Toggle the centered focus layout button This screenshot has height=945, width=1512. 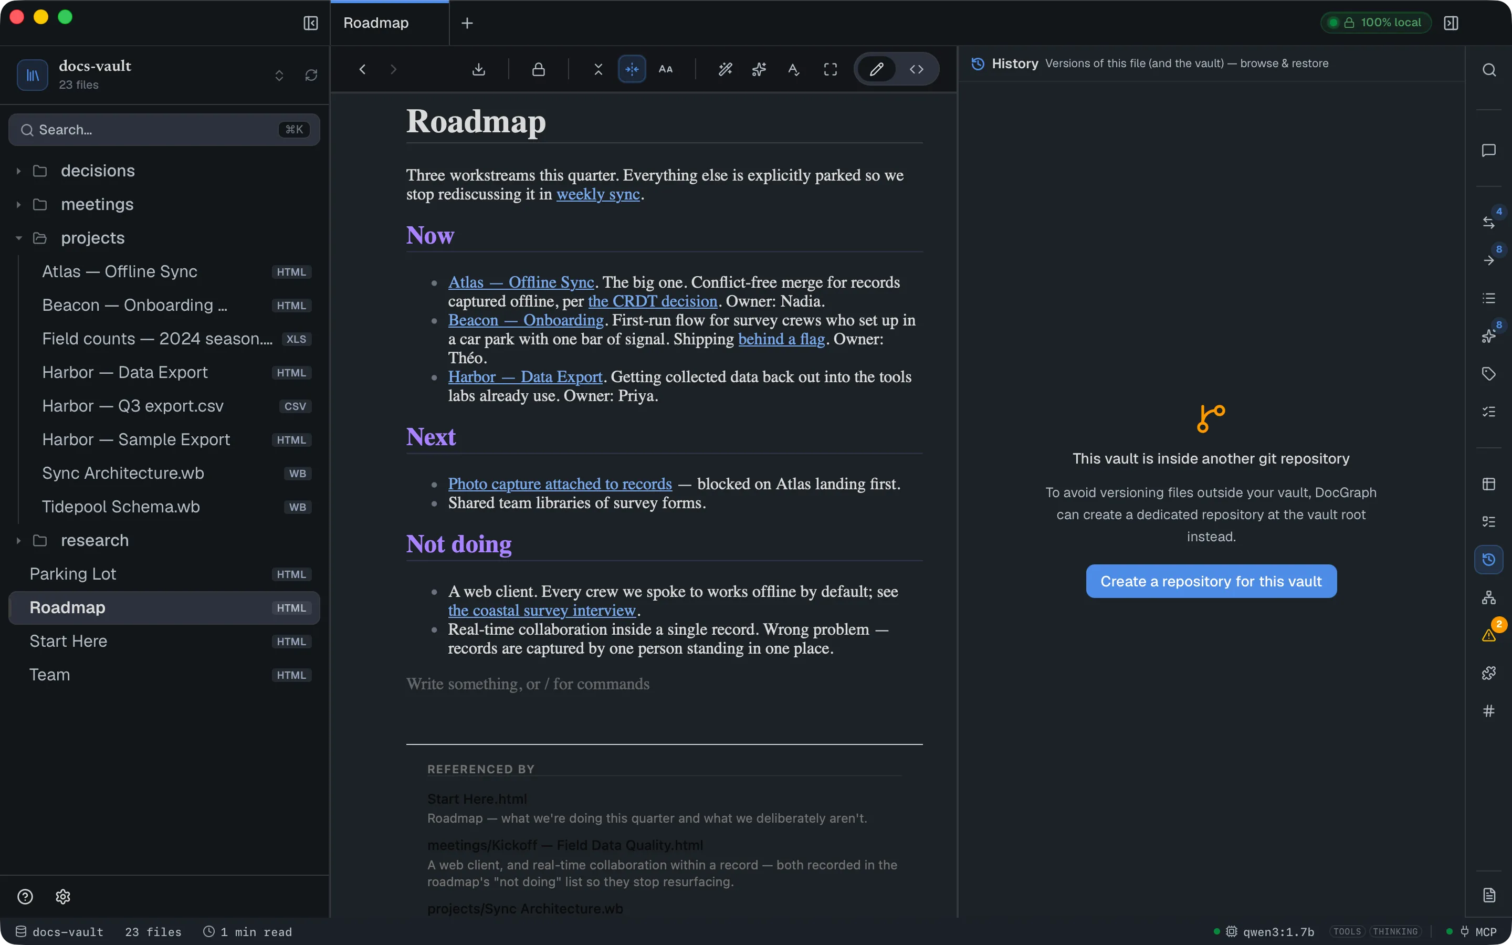pyautogui.click(x=632, y=69)
